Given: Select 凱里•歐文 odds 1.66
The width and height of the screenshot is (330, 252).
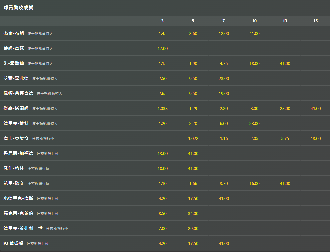Looking at the screenshot, I should pos(193,183).
